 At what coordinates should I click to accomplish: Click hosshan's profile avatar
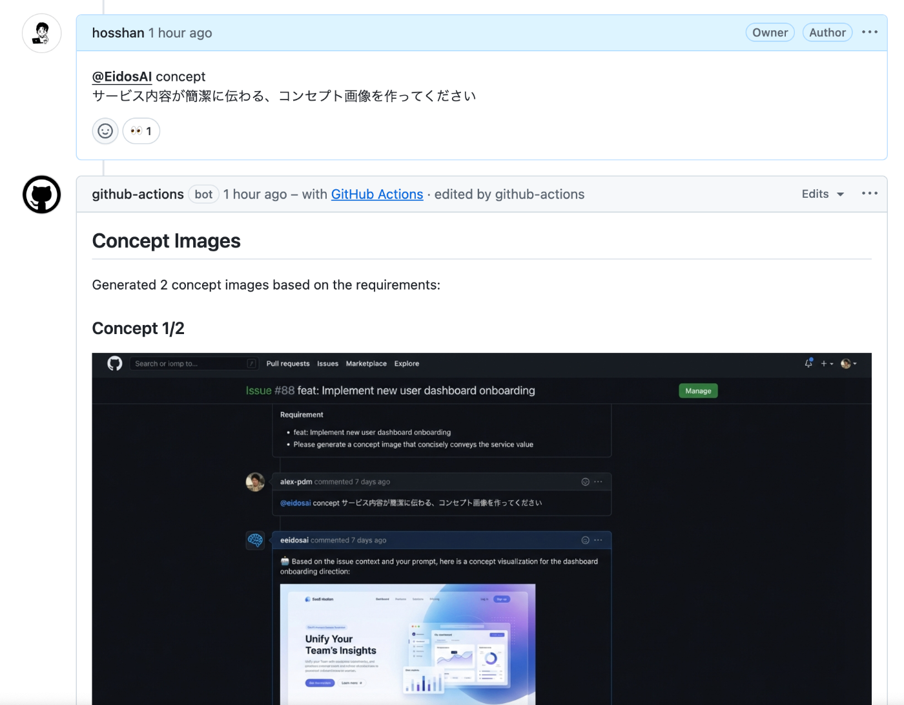tap(41, 33)
